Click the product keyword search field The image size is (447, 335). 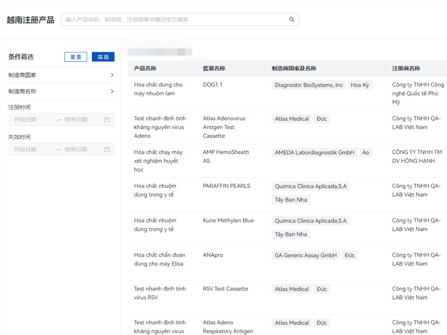(180, 19)
